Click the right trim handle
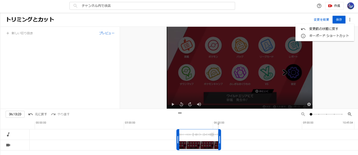Image resolution: width=358 pixels, height=155 pixels. (x=220, y=140)
